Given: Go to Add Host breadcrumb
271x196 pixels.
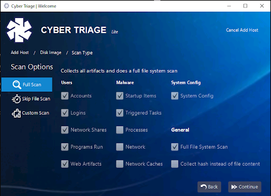Looking at the screenshot, I should 20,52.
